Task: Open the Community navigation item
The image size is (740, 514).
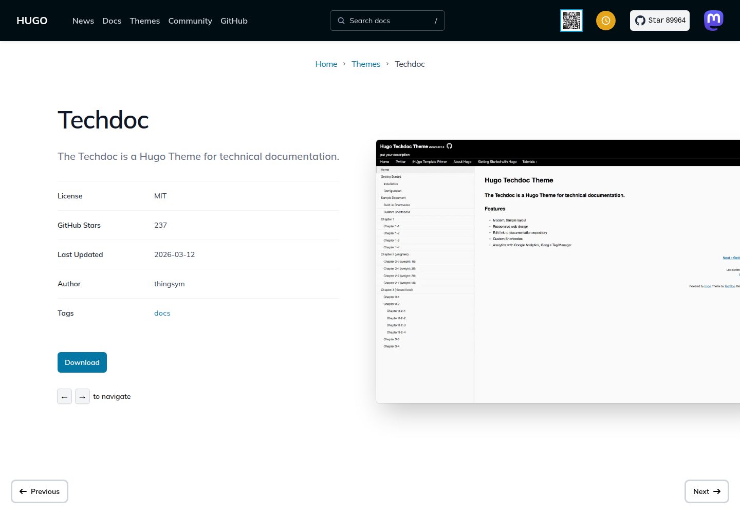Action: coord(190,21)
